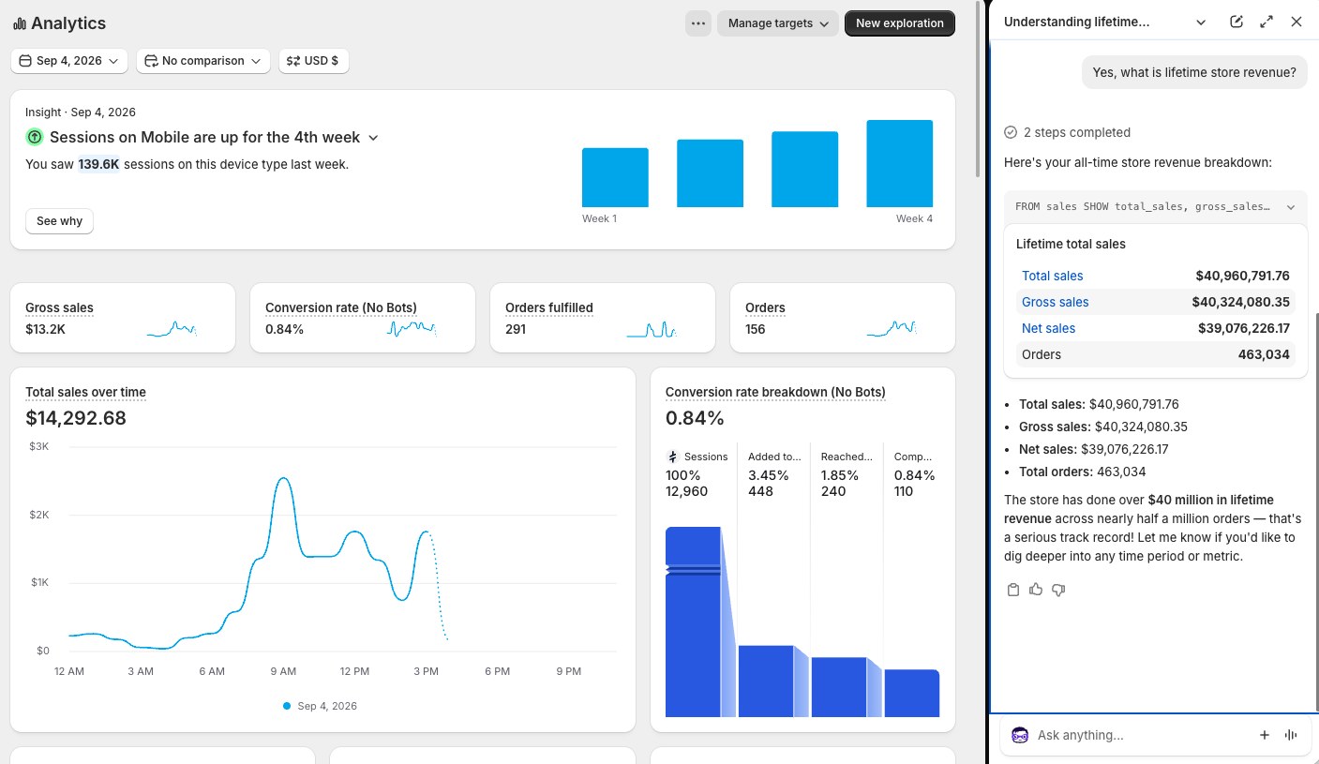Close the assistant side panel
Viewport: 1319px width, 764px height.
[1297, 22]
